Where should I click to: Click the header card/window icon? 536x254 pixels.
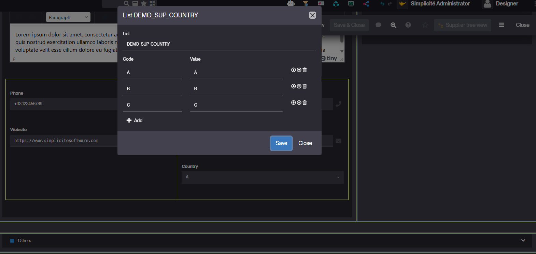135,3
